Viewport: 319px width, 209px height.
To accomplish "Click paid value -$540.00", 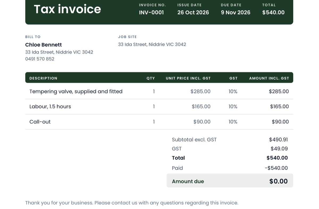I will 276,168.
